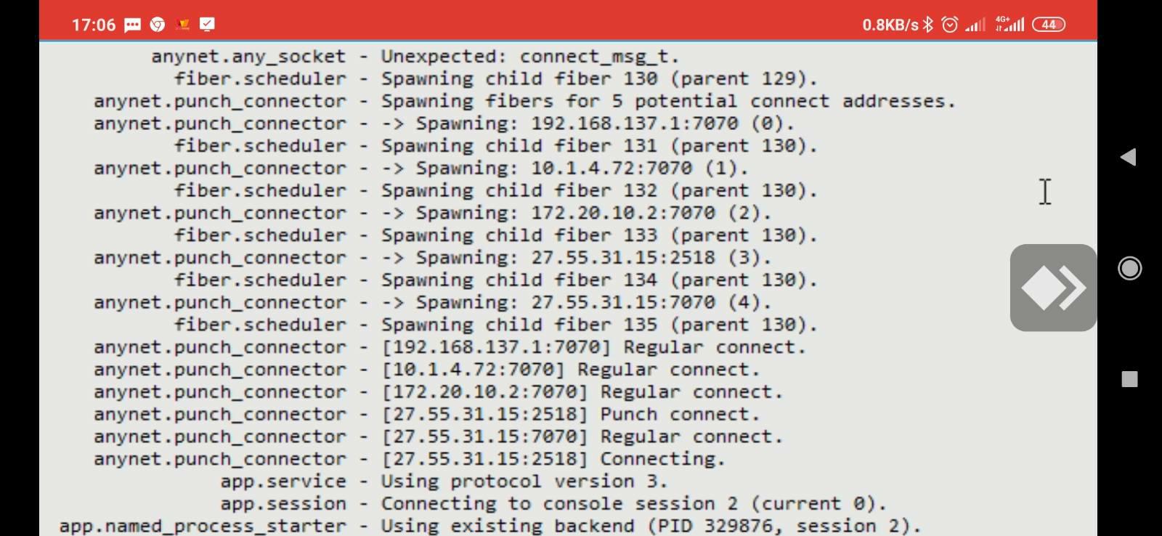Click the log line 'Using protocol version 3.'
1162x536 pixels.
[x=524, y=482]
